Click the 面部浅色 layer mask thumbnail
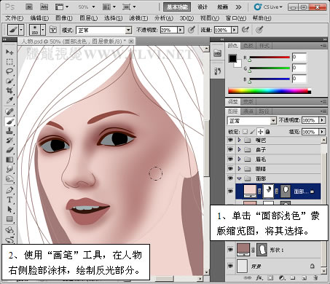 coord(268,191)
